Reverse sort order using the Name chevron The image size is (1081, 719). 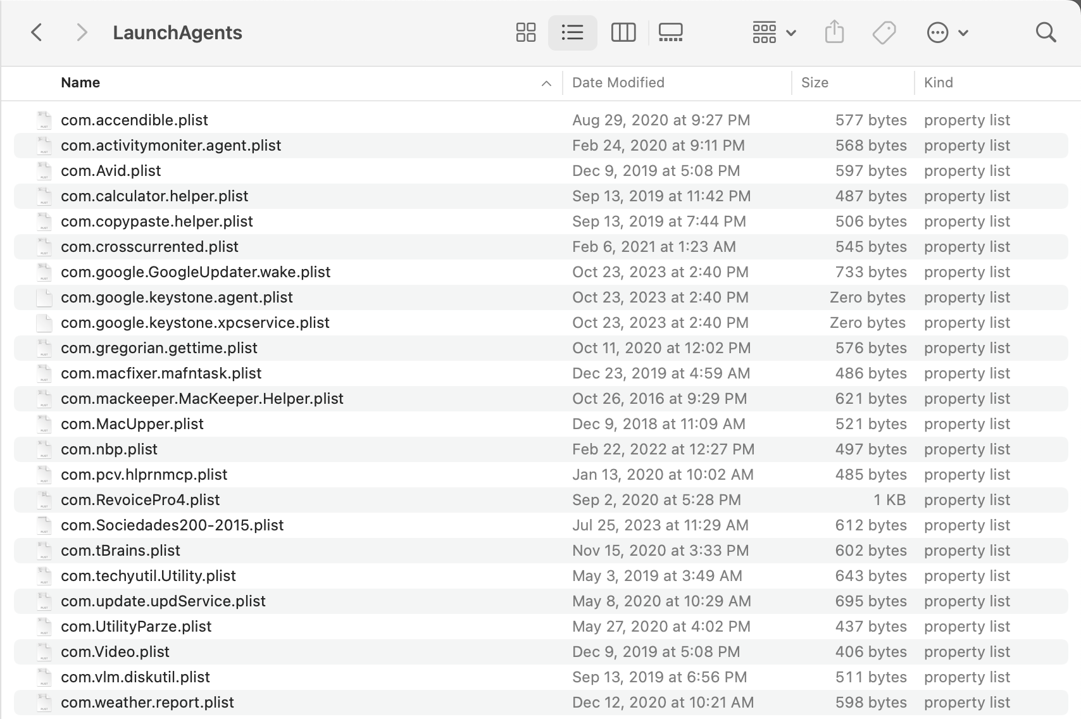546,84
